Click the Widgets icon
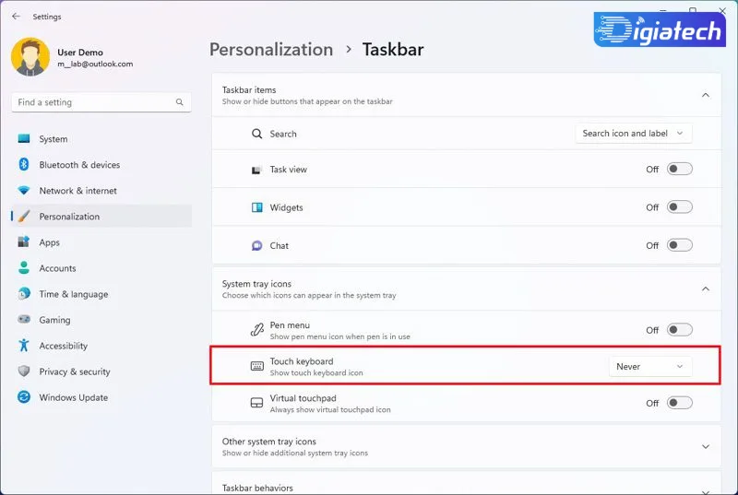Screen dimensions: 738x495 pyautogui.click(x=256, y=207)
